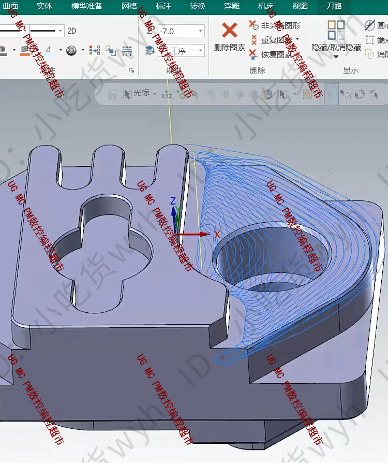Expand the Z depth -7.0 dropdown arrow
The image size is (388, 463).
coord(200,31)
